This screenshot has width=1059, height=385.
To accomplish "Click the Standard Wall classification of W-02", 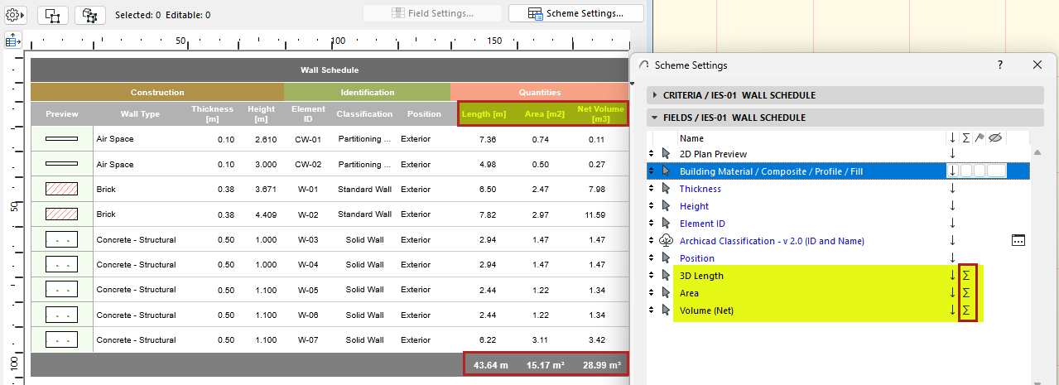I will click(x=364, y=214).
